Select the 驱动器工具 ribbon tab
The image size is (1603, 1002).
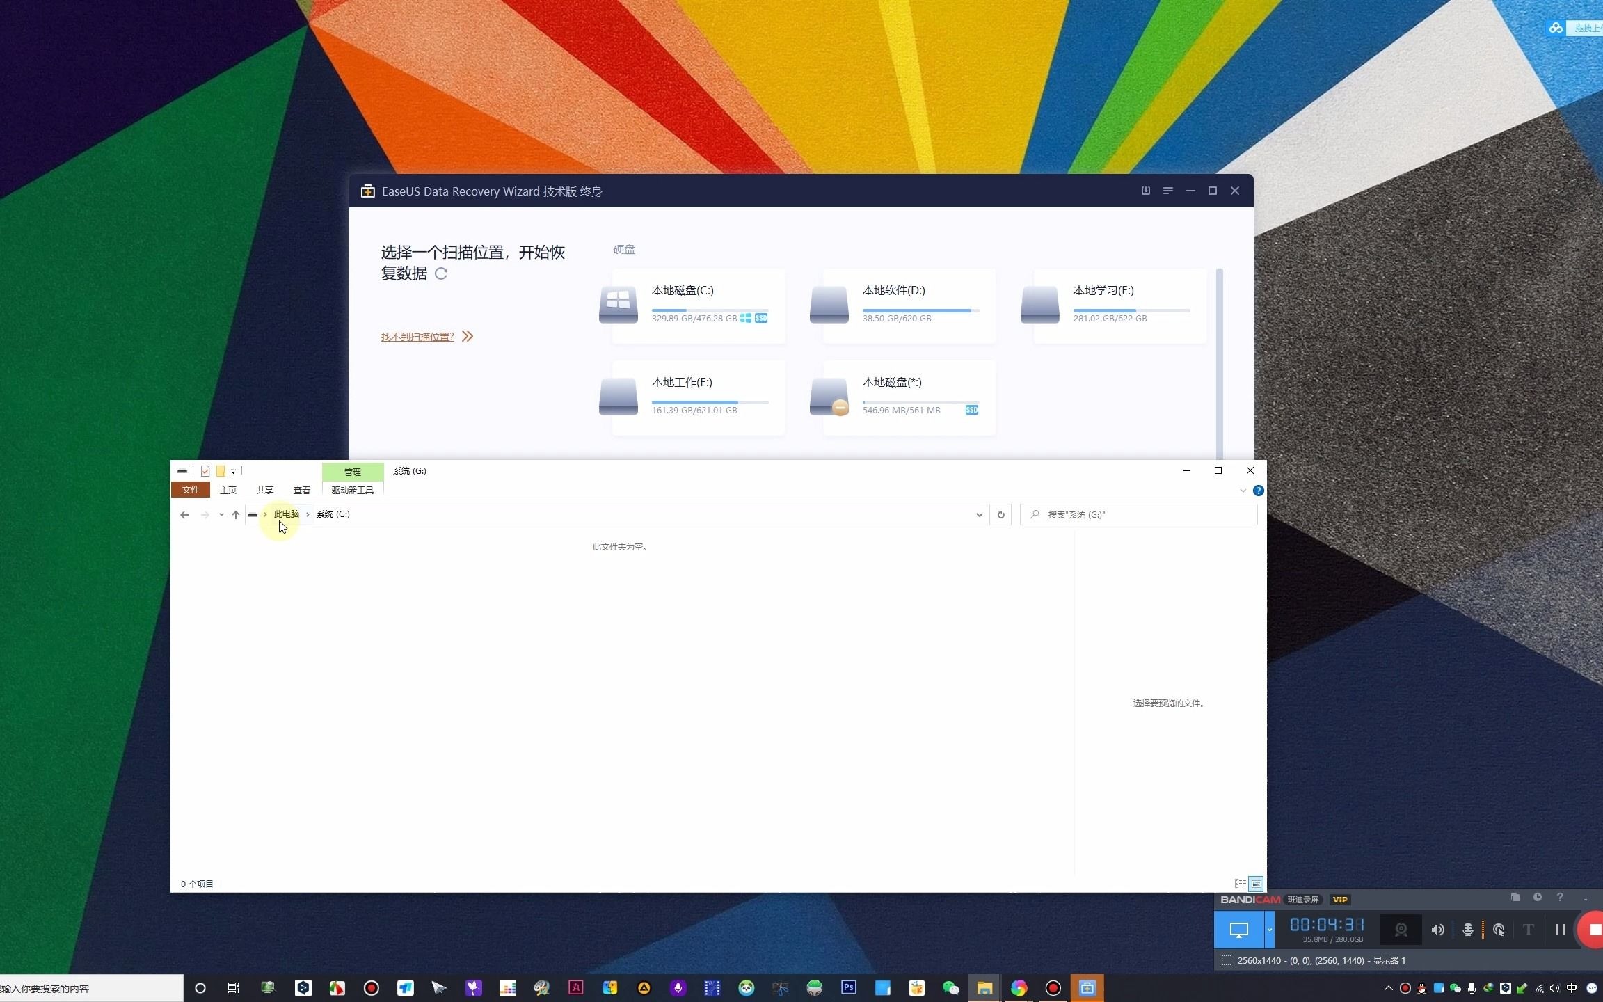(353, 490)
